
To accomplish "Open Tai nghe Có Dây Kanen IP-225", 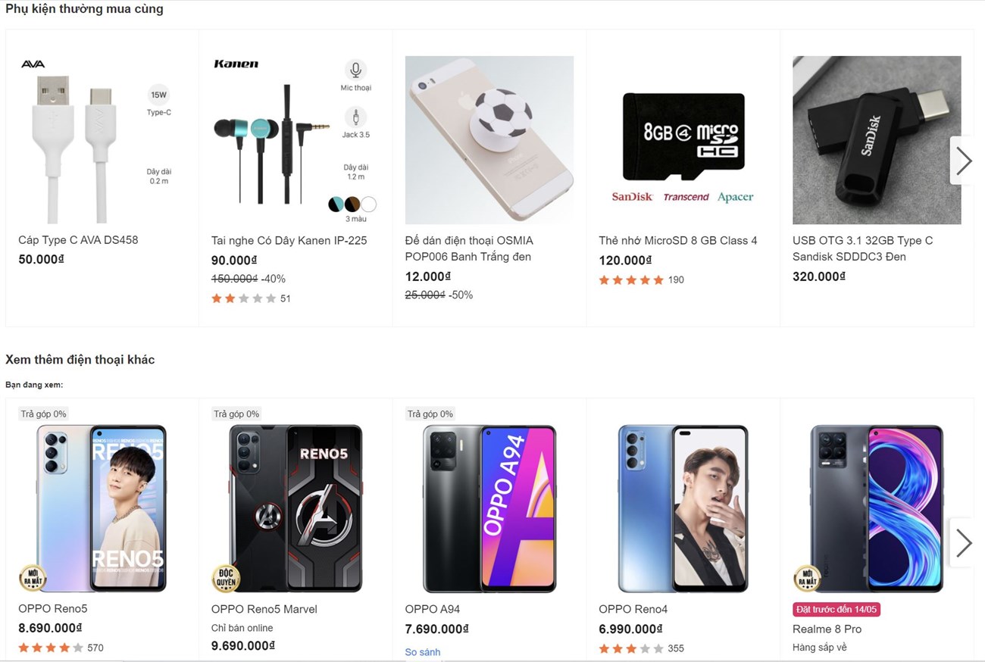I will point(289,240).
